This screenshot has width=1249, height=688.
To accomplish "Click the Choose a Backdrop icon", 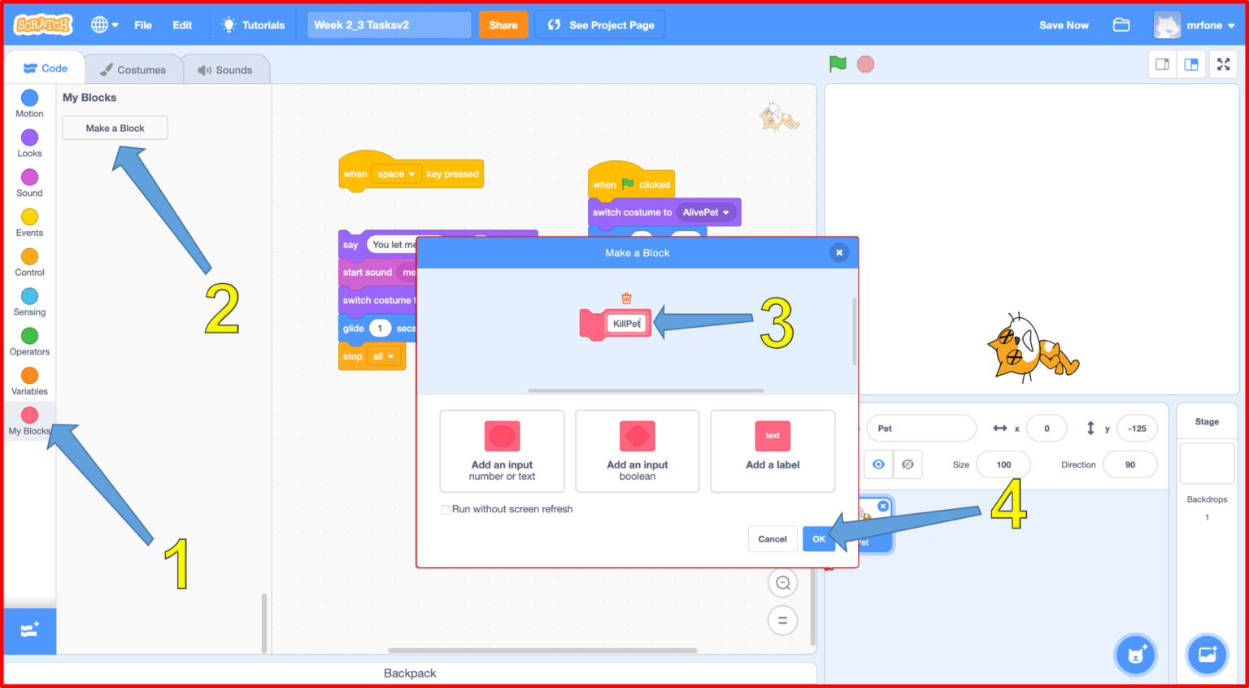I will coord(1207,655).
